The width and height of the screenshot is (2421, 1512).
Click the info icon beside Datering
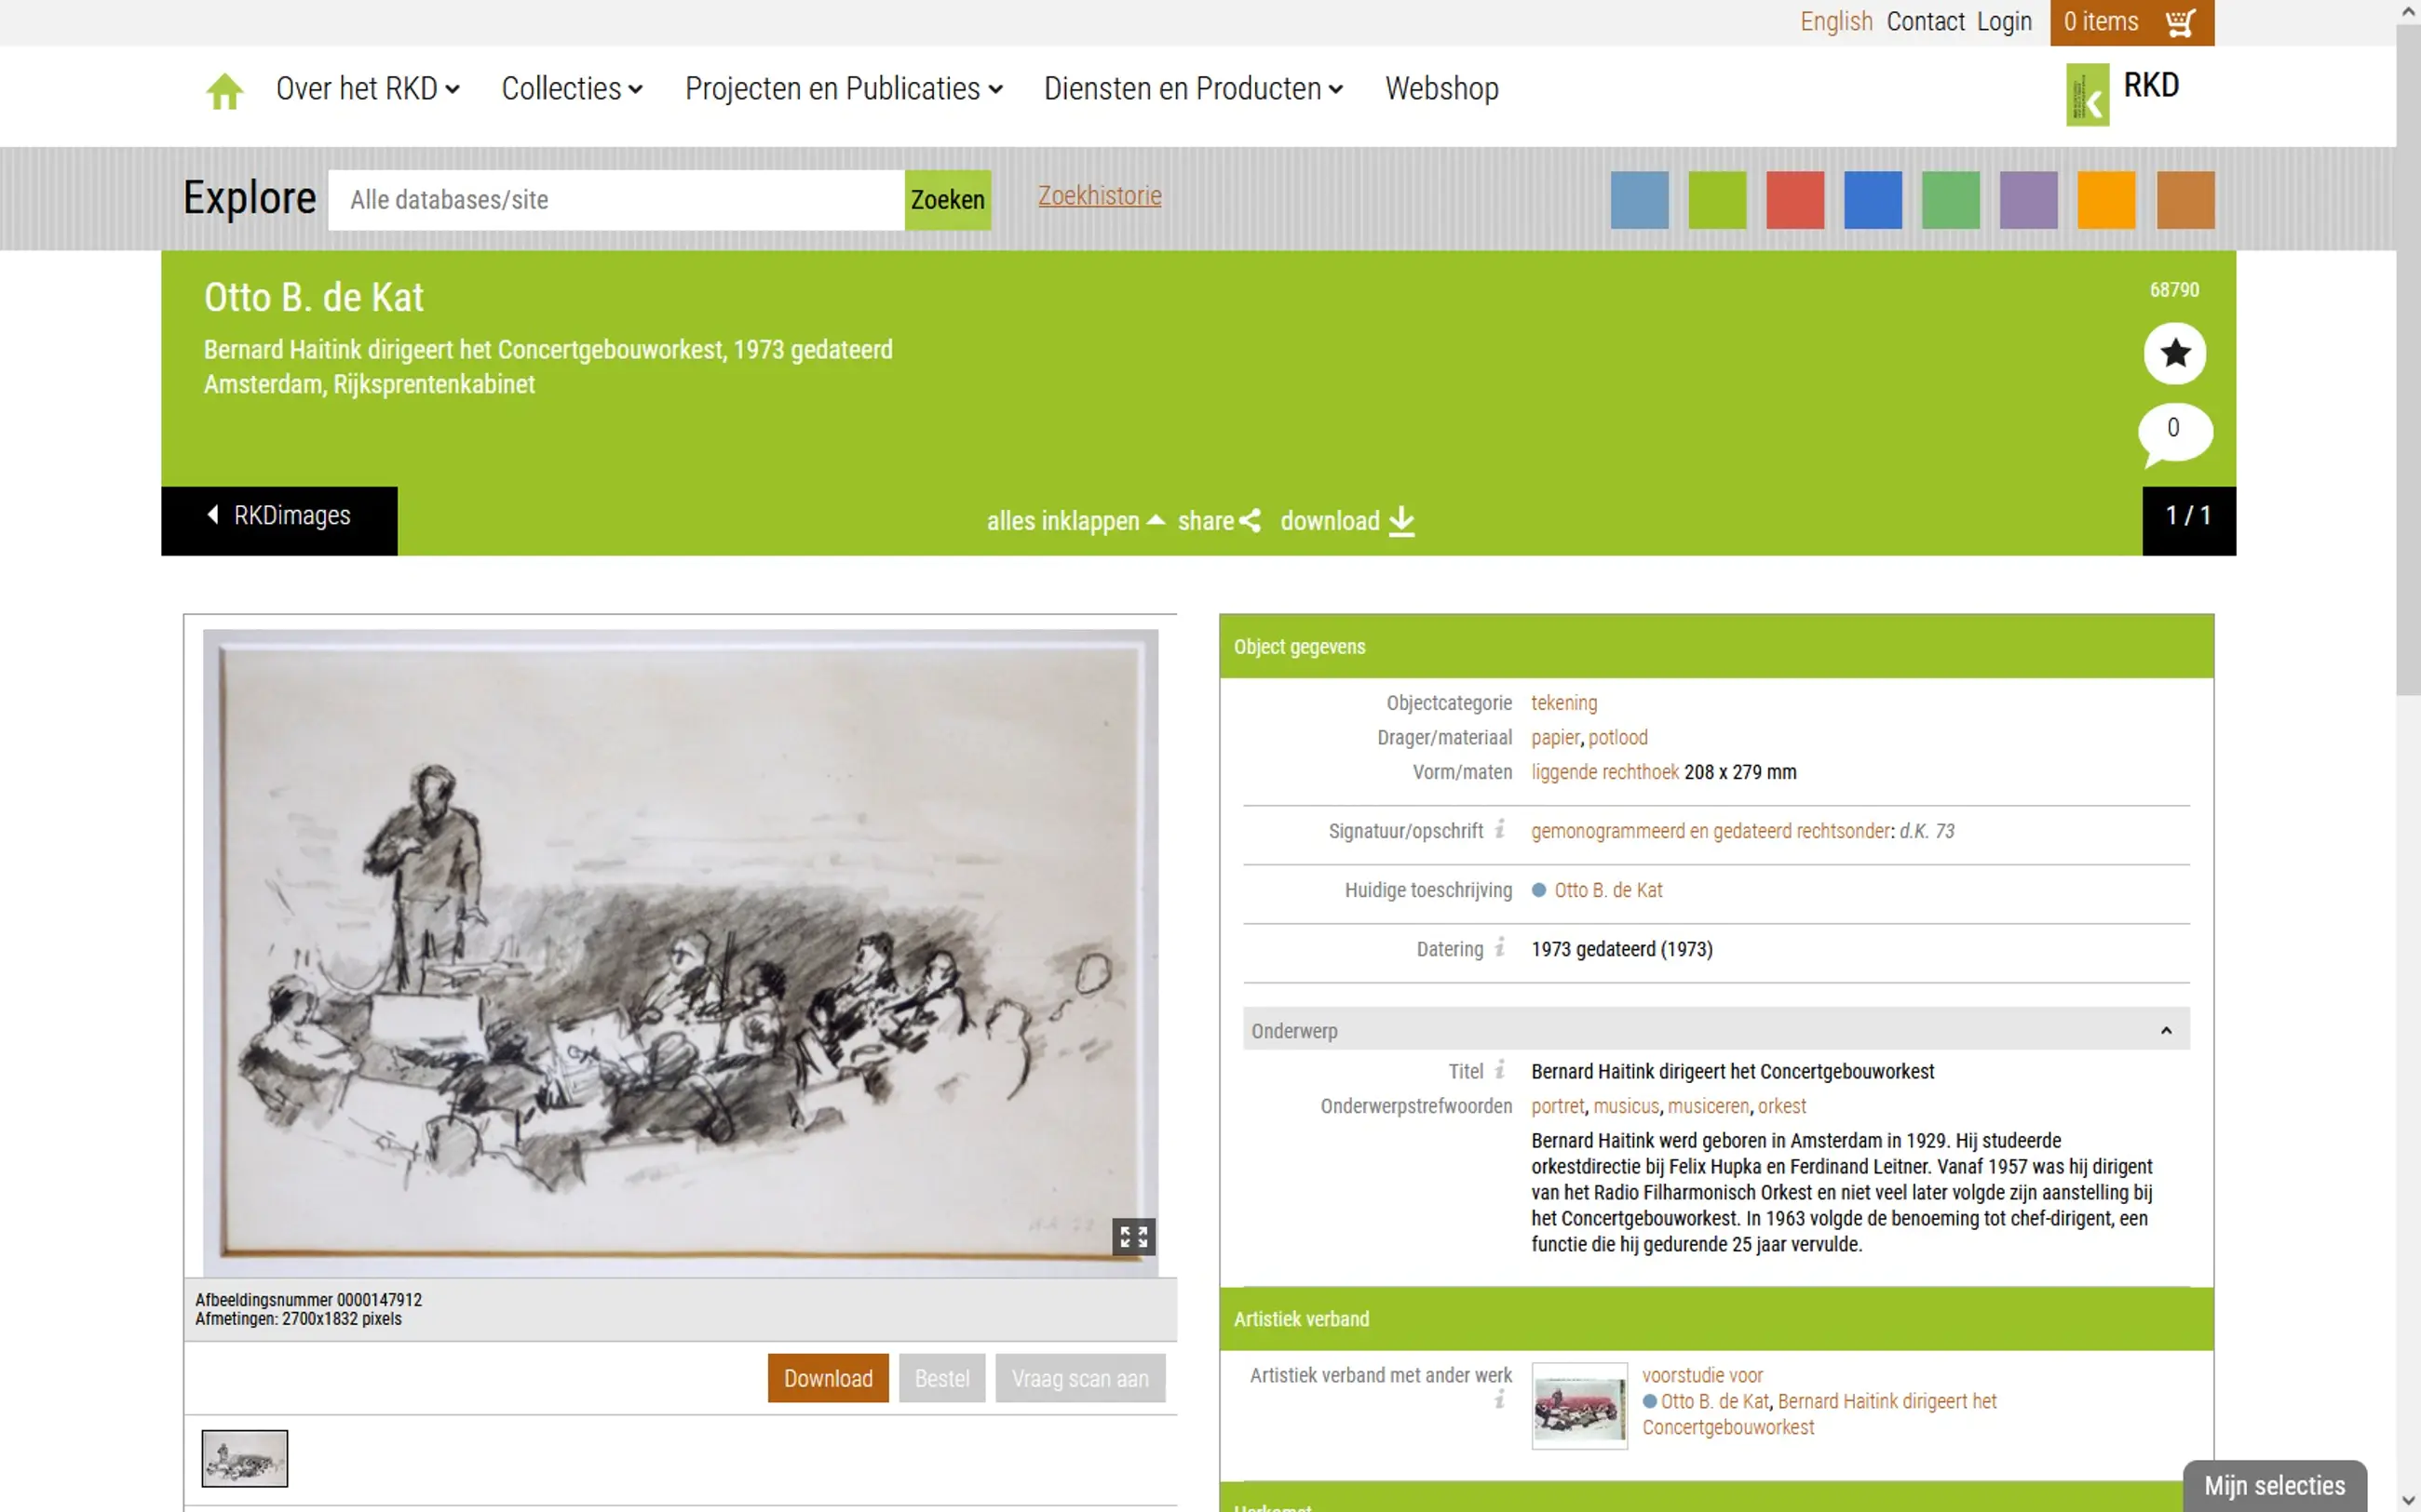click(x=1499, y=948)
